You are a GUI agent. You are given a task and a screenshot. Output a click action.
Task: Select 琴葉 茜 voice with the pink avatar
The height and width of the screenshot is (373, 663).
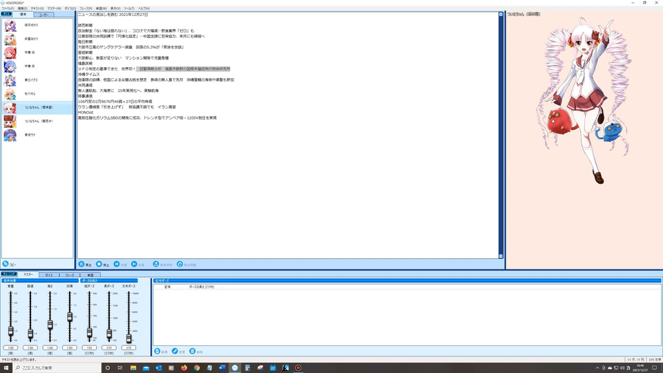(10, 53)
